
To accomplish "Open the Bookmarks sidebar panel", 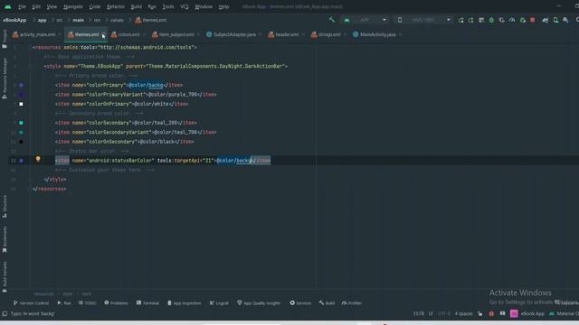I will pyautogui.click(x=5, y=239).
